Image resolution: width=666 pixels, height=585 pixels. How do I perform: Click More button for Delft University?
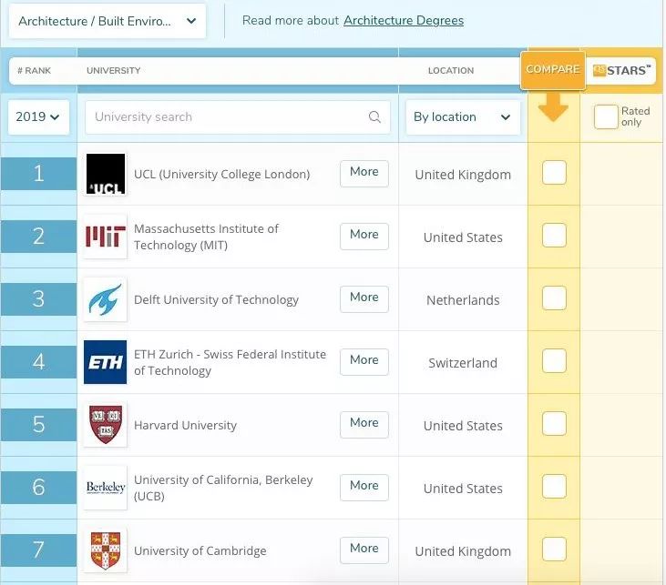coord(364,298)
